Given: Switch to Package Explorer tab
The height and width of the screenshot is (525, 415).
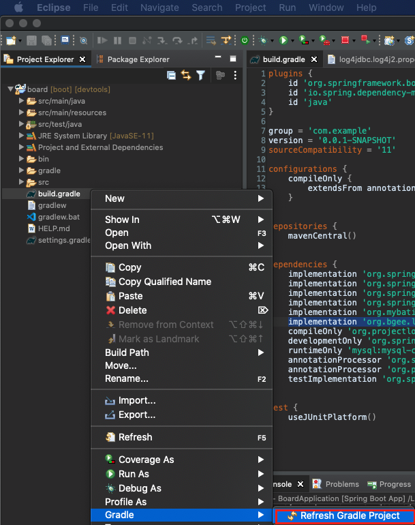Looking at the screenshot, I should pyautogui.click(x=133, y=59).
